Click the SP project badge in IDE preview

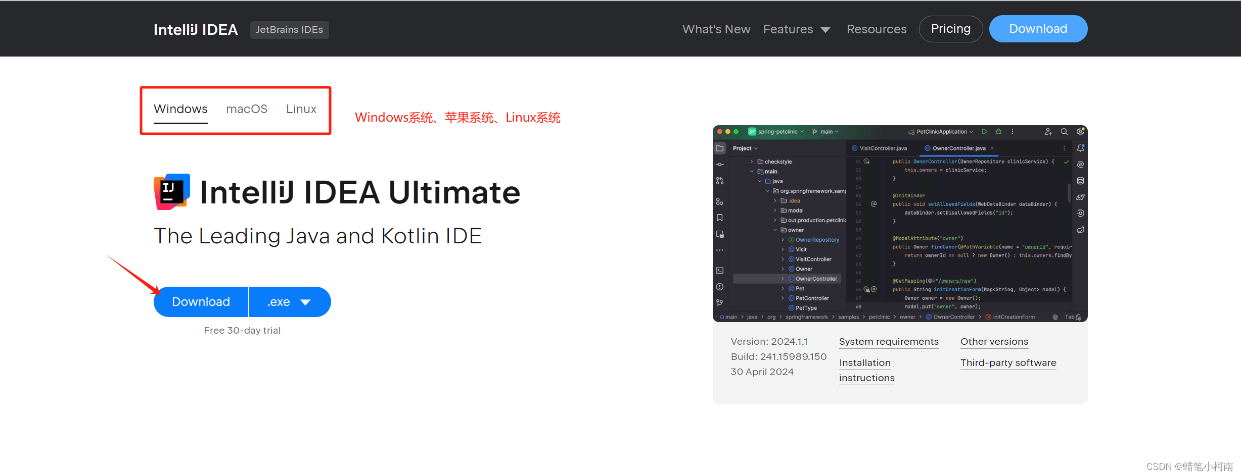click(x=752, y=132)
